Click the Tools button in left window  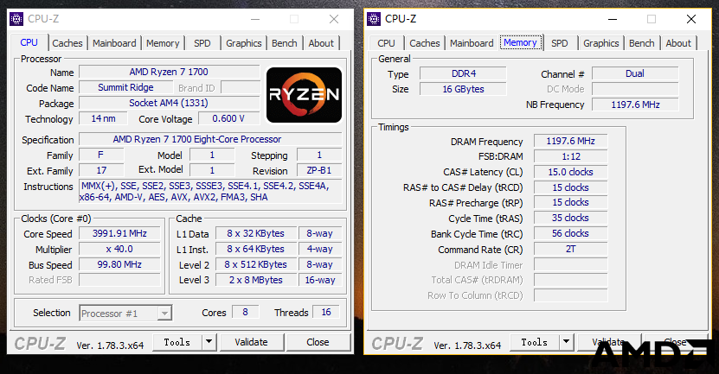coord(177,342)
